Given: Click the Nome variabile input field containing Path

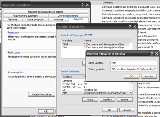Looking at the screenshot, I should click(x=134, y=63).
